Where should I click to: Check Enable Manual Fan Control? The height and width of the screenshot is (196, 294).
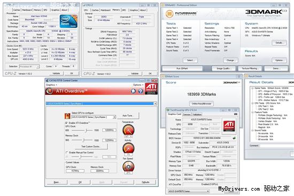click(x=67, y=152)
